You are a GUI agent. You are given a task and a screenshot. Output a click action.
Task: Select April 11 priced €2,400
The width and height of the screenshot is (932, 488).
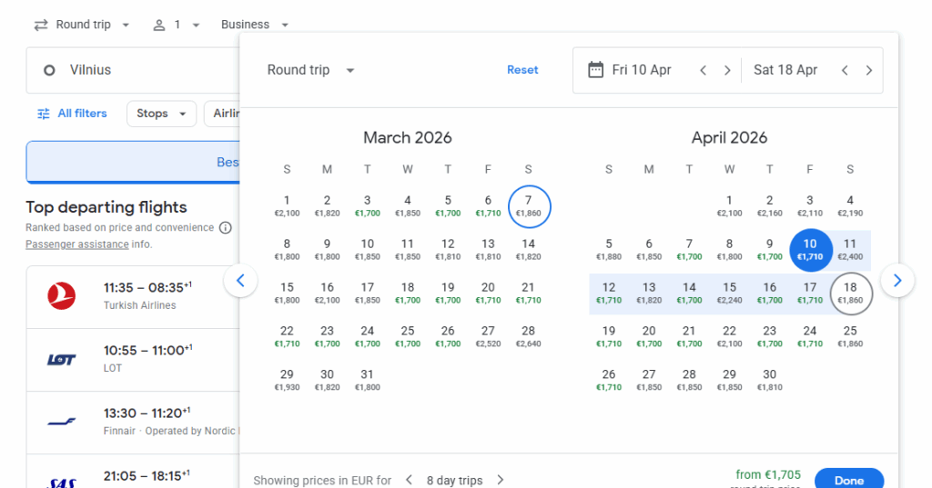click(850, 249)
